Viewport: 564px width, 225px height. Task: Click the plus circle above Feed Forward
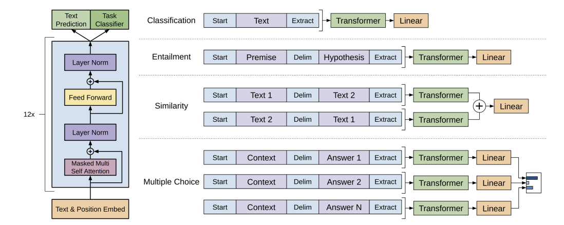click(90, 82)
